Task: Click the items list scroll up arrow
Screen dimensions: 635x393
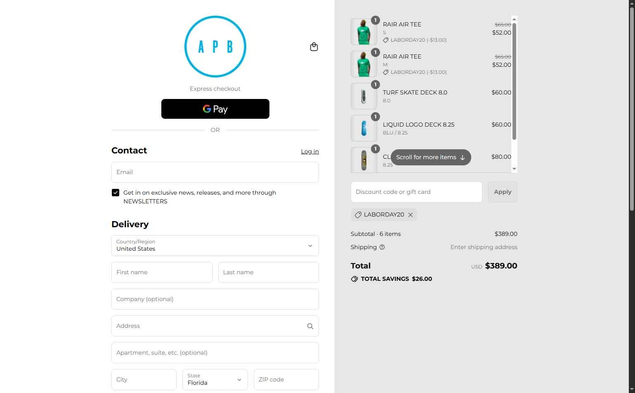Action: (514, 19)
